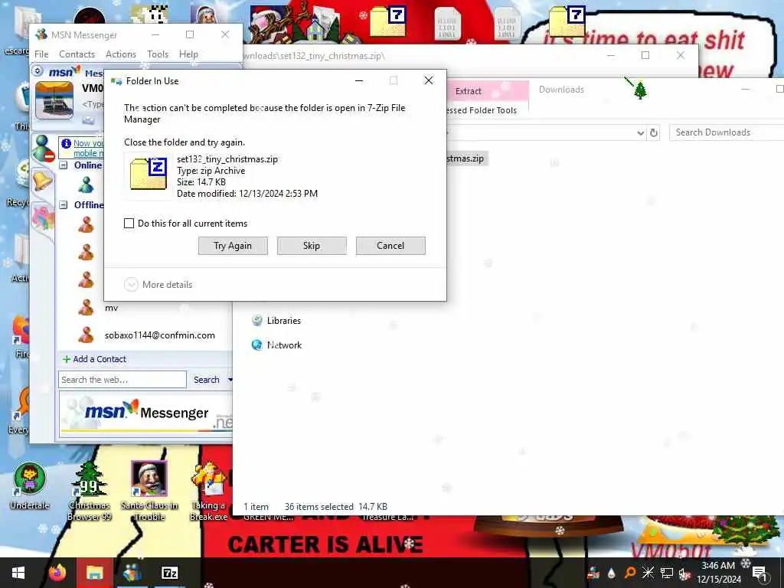Click the busy status buddy icon tab
The image size is (784, 588).
pos(43,149)
